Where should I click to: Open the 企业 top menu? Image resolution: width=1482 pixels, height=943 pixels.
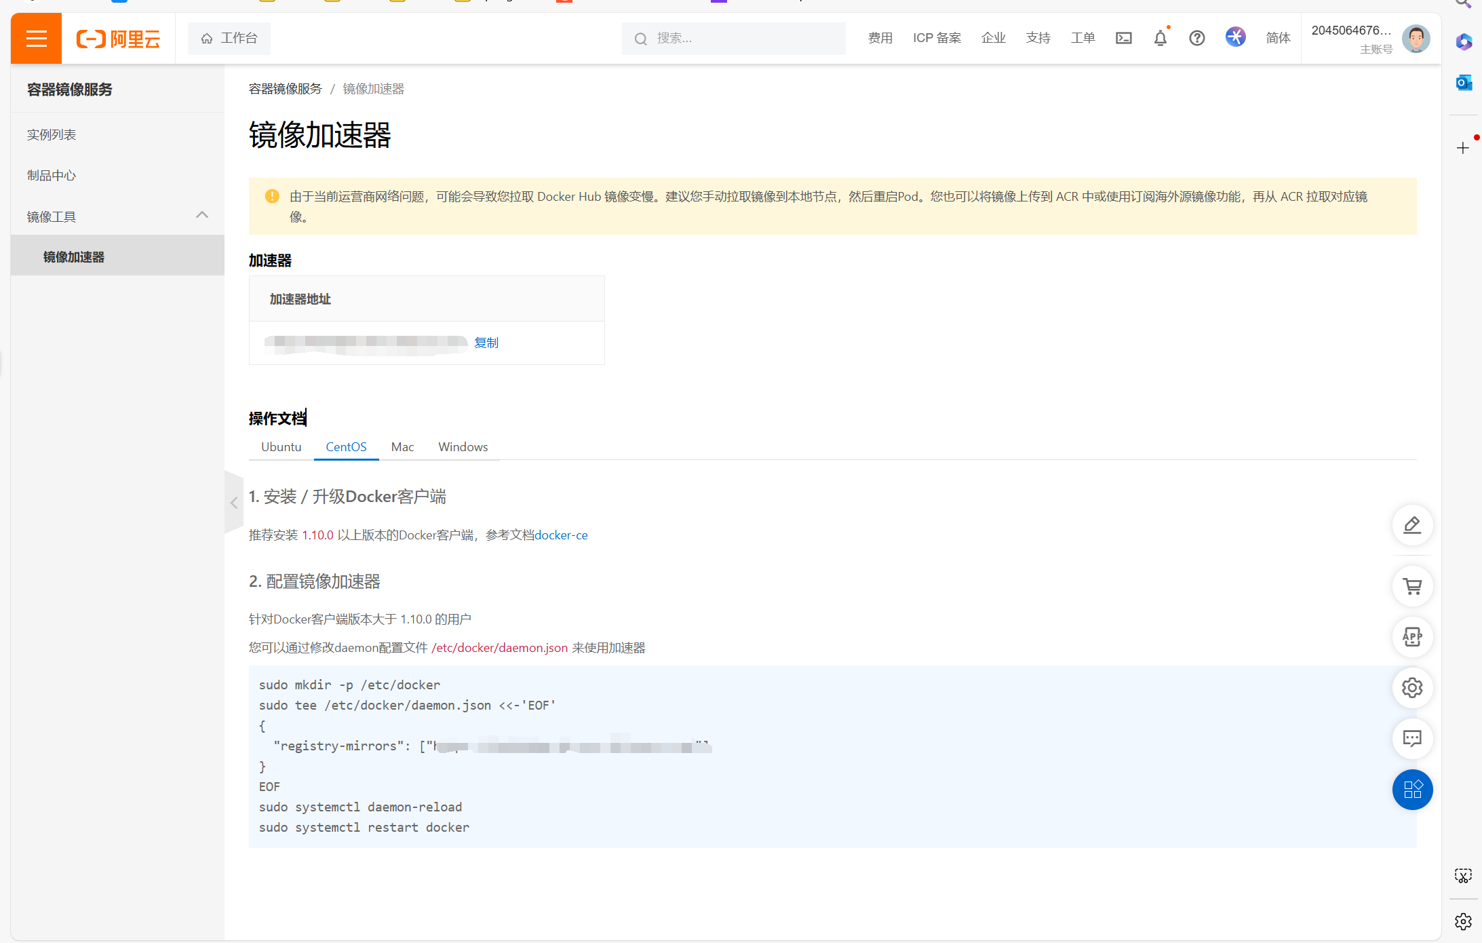point(993,38)
